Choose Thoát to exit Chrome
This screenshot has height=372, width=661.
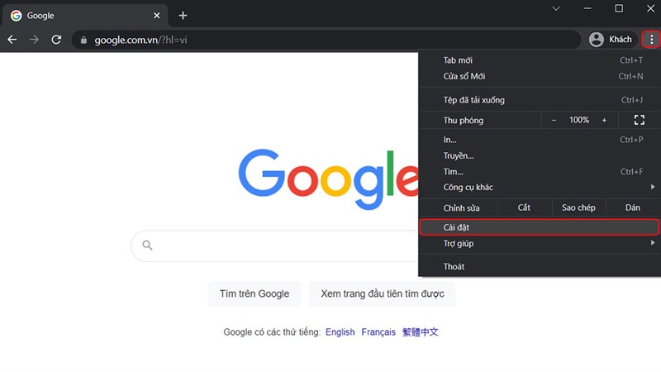540,266
